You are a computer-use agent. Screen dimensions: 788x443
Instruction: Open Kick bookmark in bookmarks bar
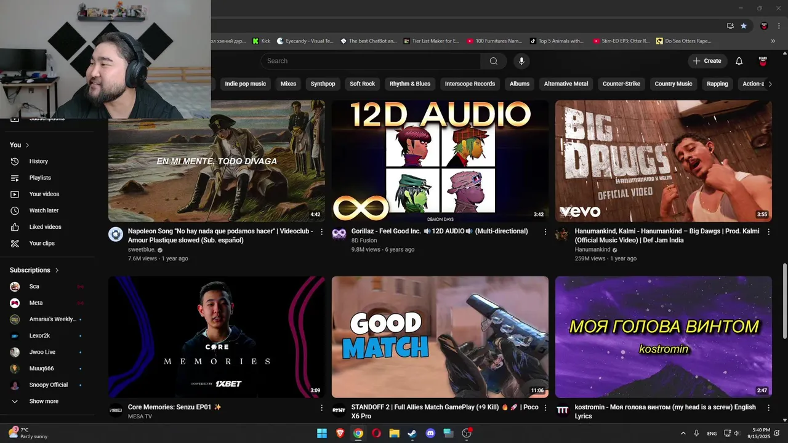pyautogui.click(x=262, y=41)
